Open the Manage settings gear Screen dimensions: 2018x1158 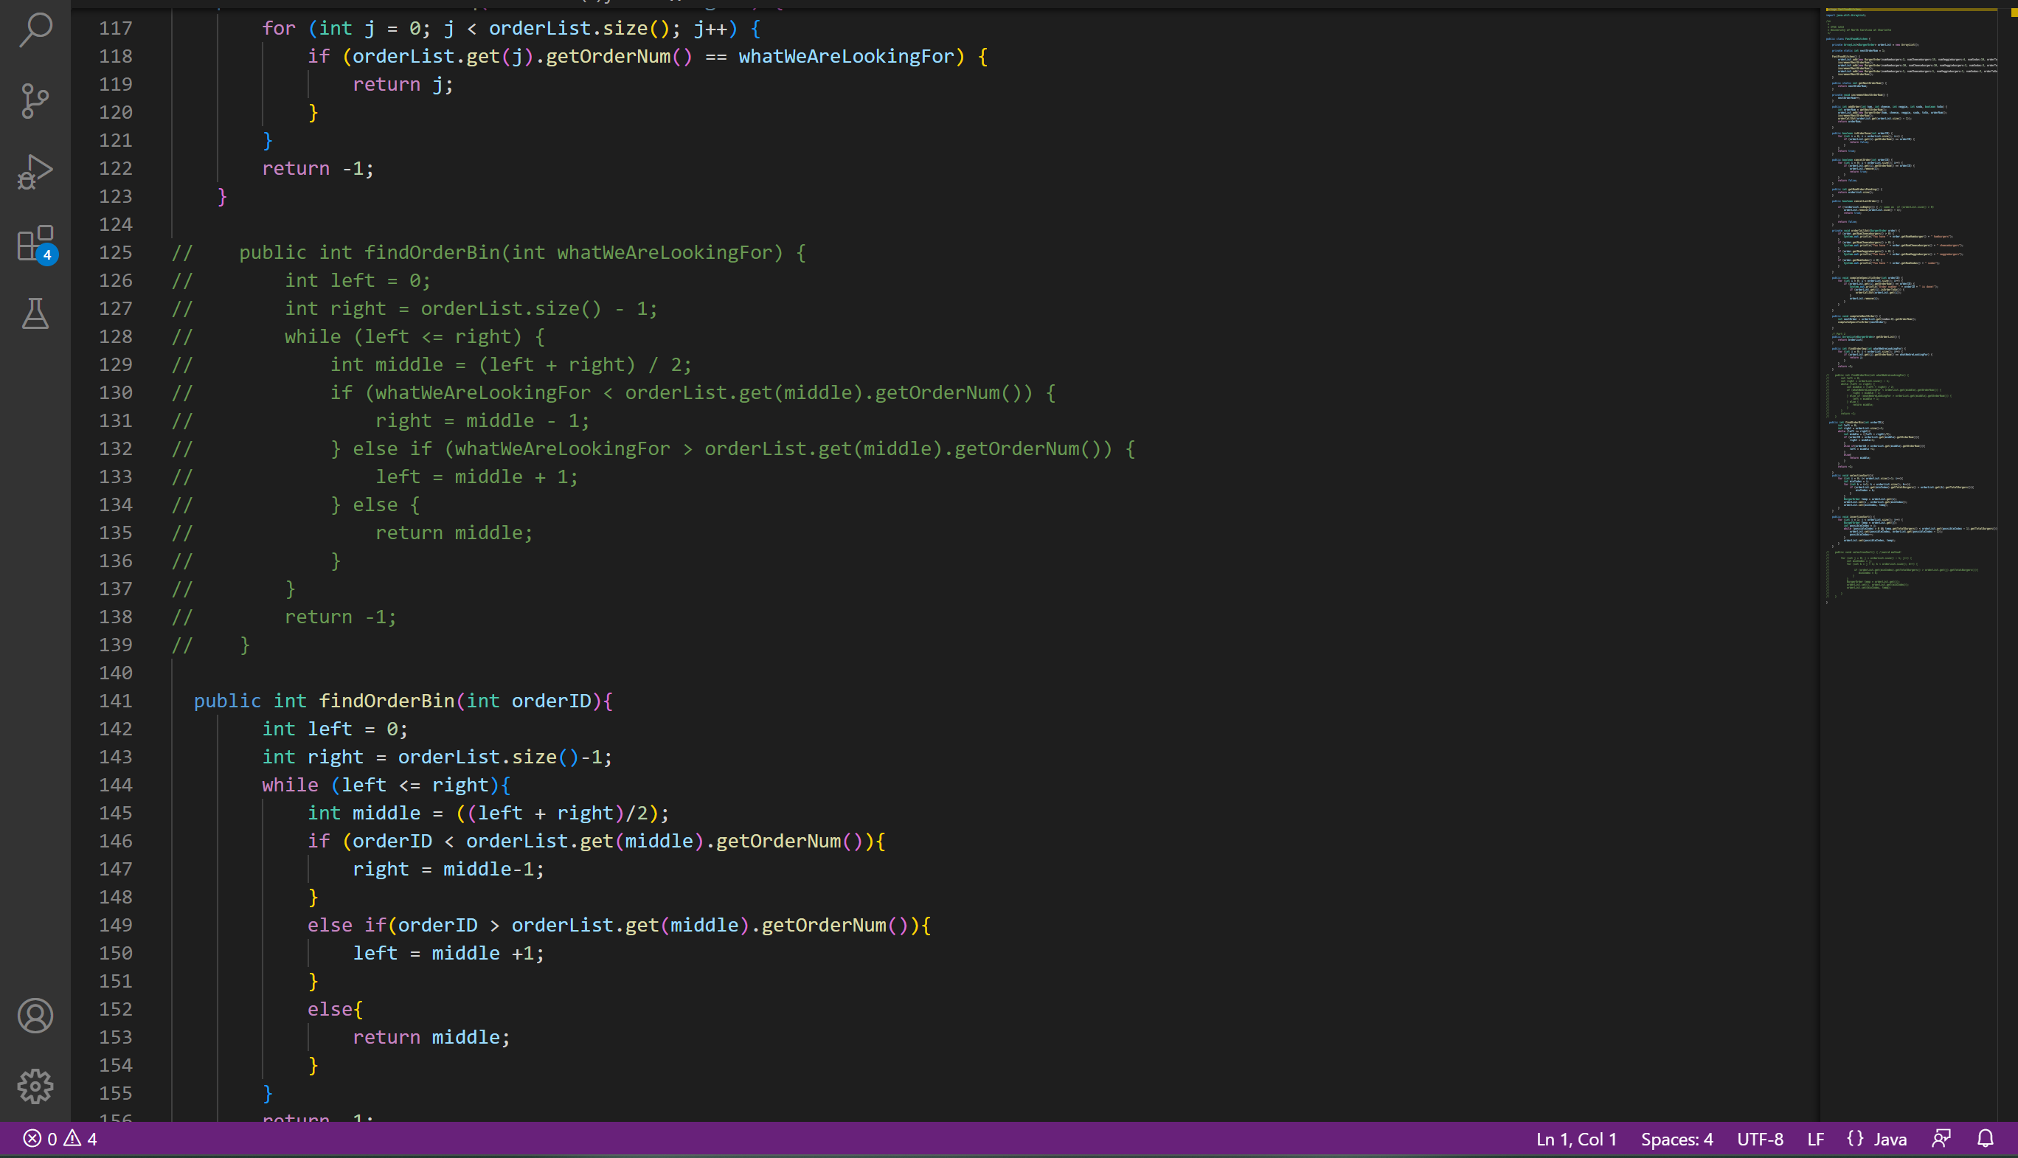pyautogui.click(x=35, y=1086)
